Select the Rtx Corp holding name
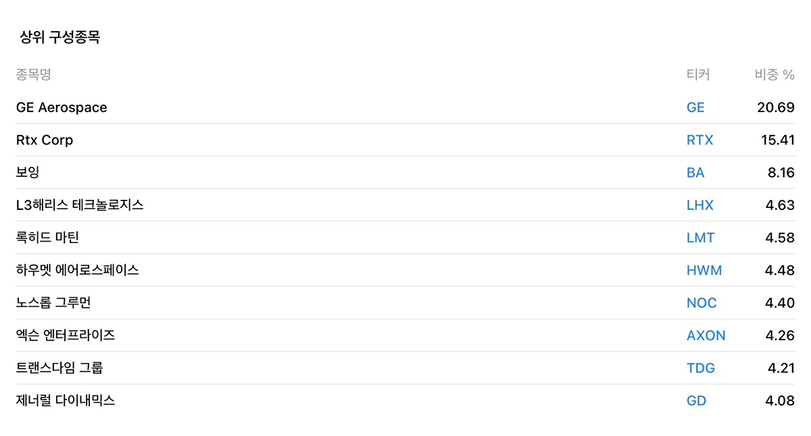The height and width of the screenshot is (436, 811). coord(45,140)
